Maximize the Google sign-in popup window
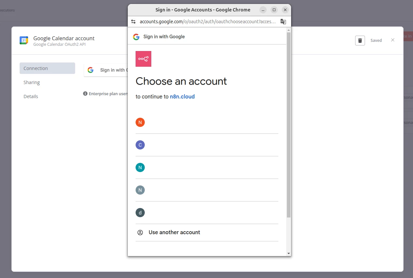413x278 pixels. (274, 10)
